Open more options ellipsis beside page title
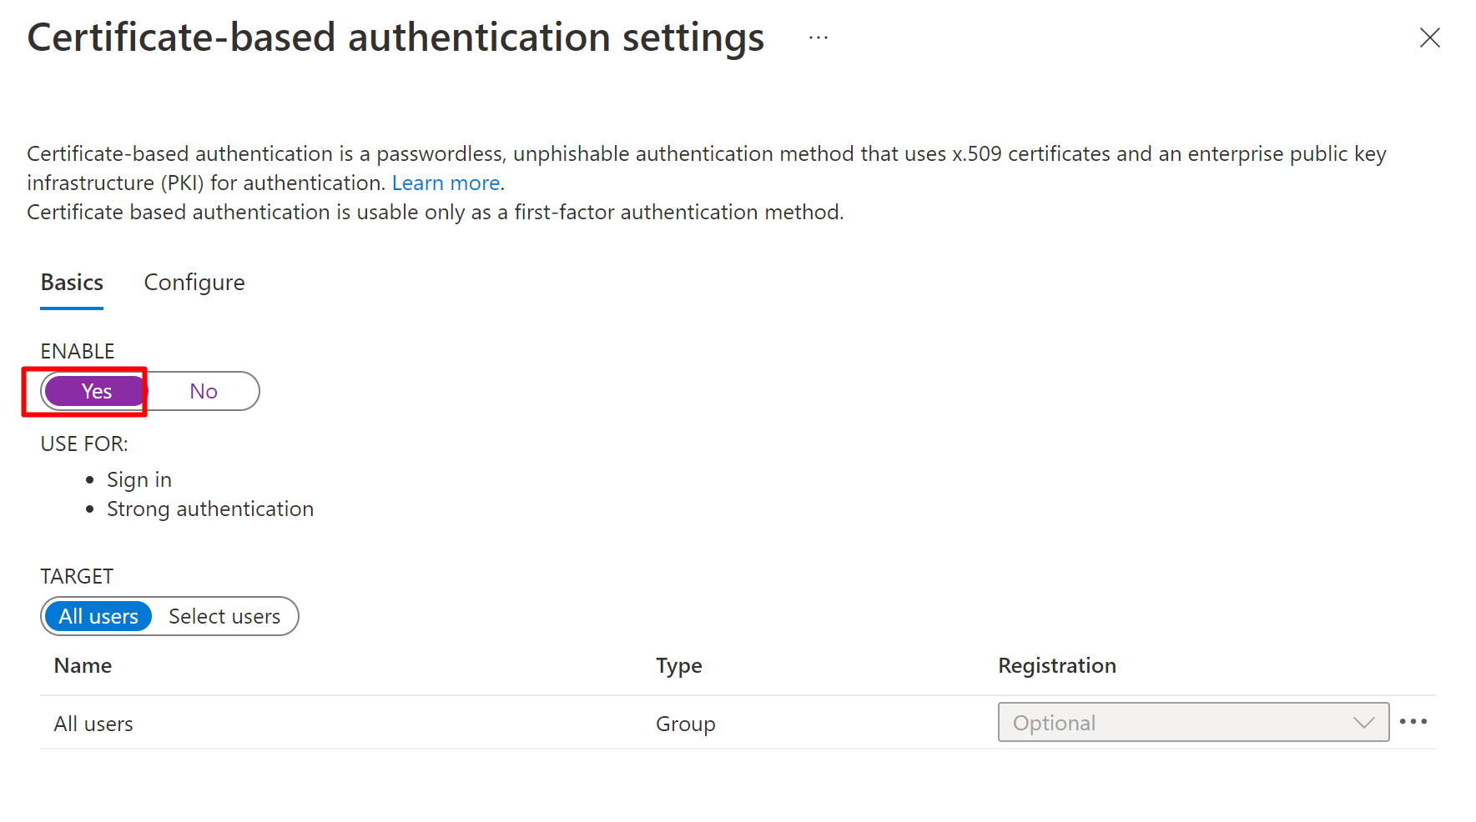 click(x=818, y=38)
